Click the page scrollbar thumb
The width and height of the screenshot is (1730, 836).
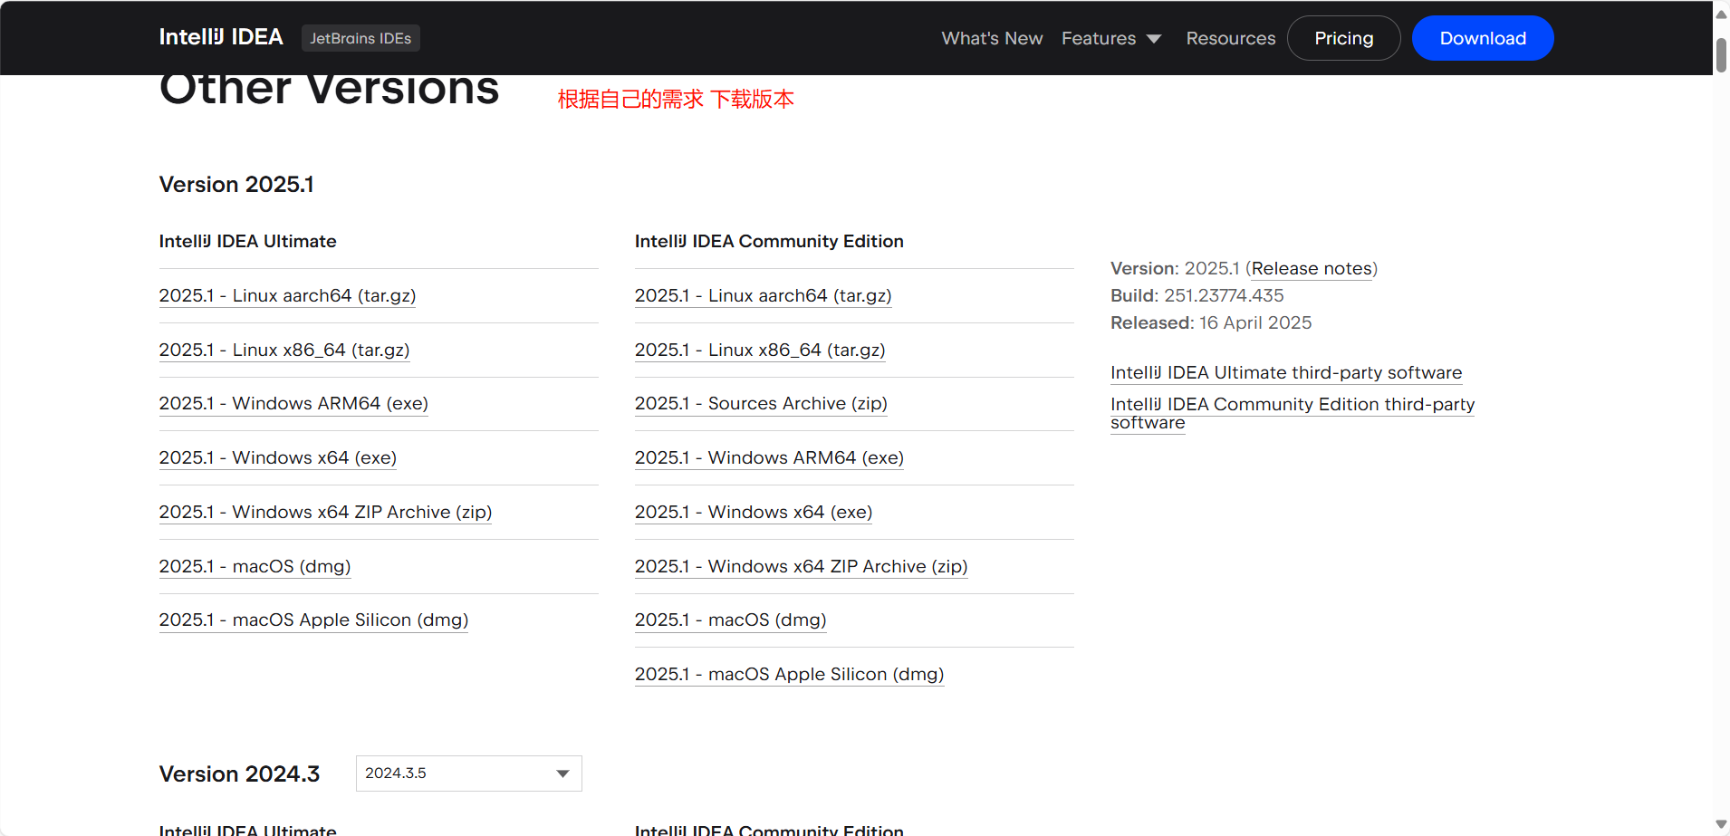[1721, 55]
